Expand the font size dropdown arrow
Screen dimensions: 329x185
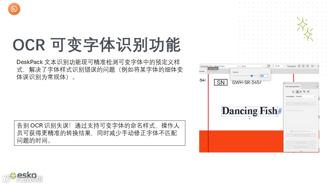pyautogui.click(x=285, y=66)
